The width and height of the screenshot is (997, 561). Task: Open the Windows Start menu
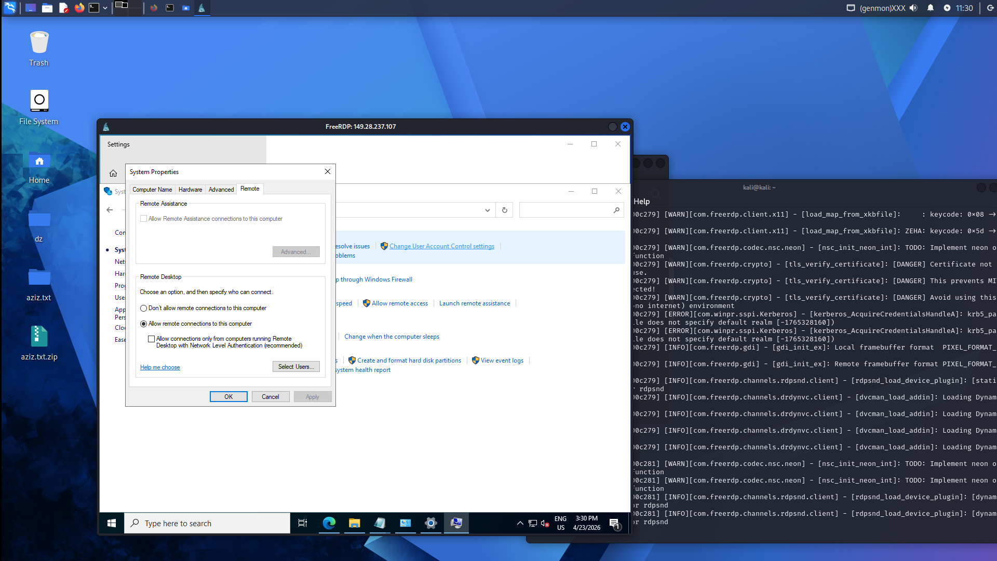(x=112, y=523)
